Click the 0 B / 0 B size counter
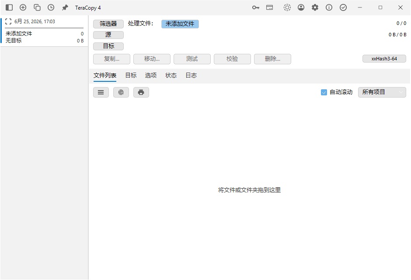411x280 pixels. [397, 35]
